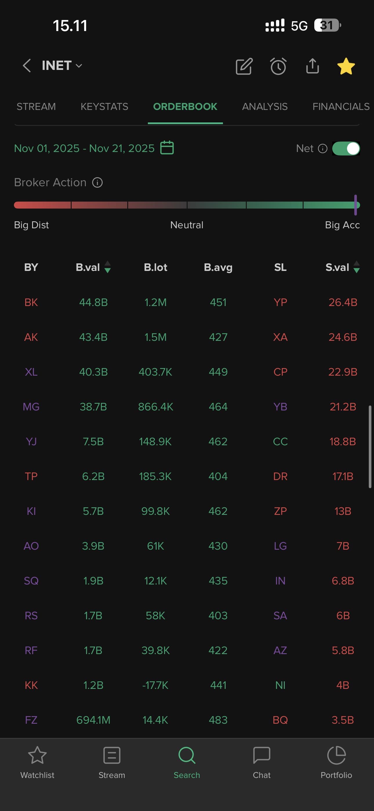The height and width of the screenshot is (811, 374).
Task: Click the vertical scrollbar on right edge
Action: 370,447
